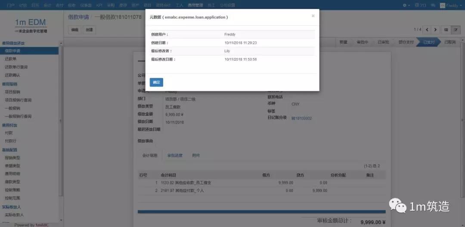Open journal entry link 转18100002
This screenshot has height=227, width=465.
301,118
